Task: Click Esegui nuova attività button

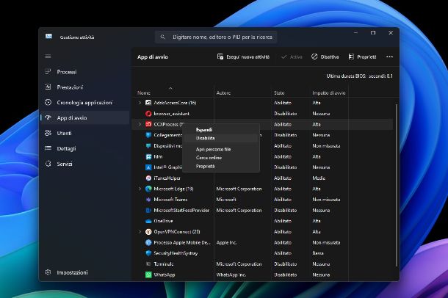Action: [x=243, y=57]
